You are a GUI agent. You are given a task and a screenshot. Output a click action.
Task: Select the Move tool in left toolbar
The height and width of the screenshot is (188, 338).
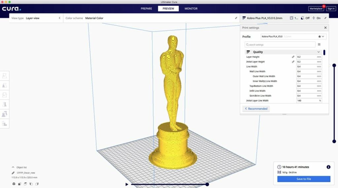[5, 76]
